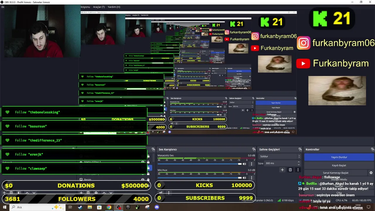This screenshot has width=375, height=211.
Task: Toggle lock on the highlighted blue source row
Action: coord(148,168)
